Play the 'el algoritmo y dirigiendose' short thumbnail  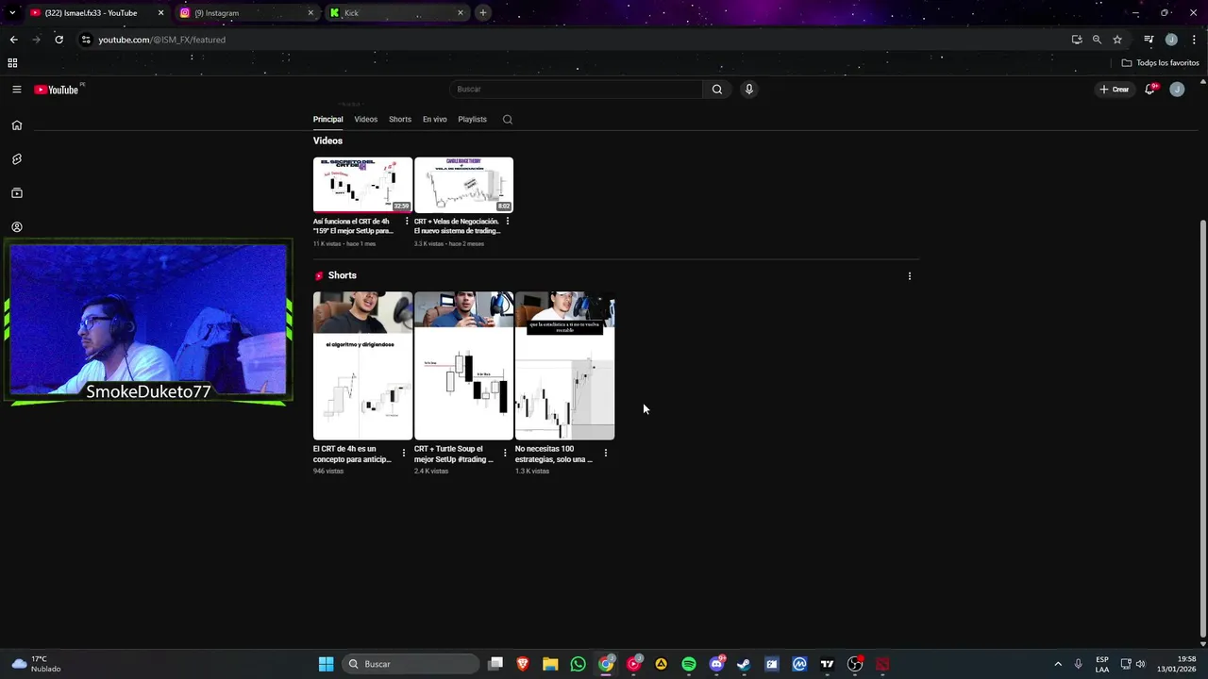coord(362,366)
